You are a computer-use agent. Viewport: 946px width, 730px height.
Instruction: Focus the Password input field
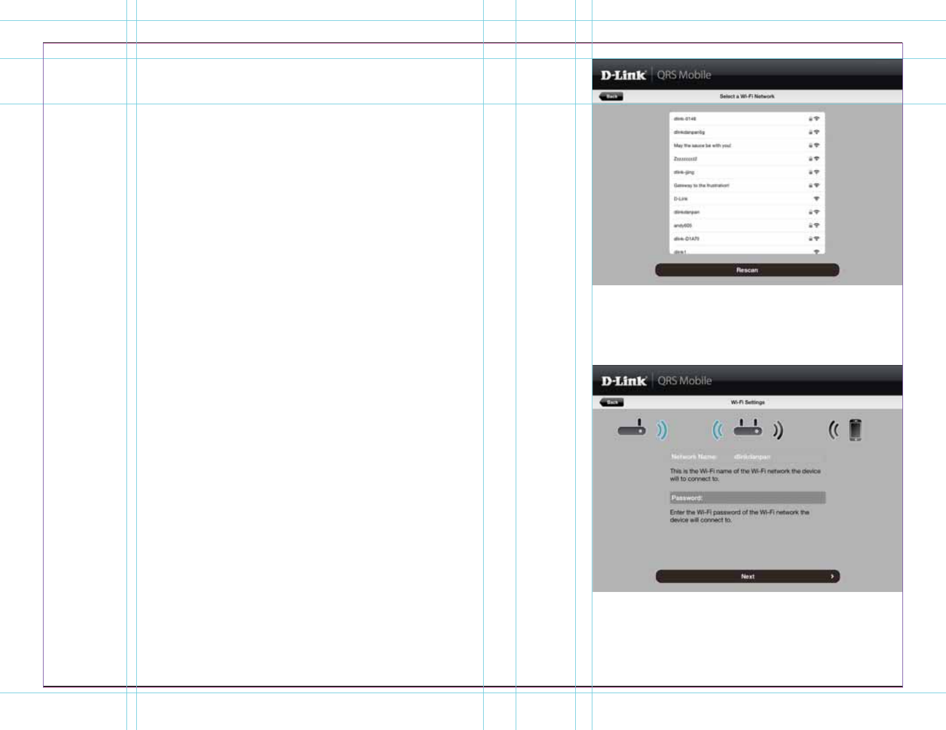pos(747,498)
